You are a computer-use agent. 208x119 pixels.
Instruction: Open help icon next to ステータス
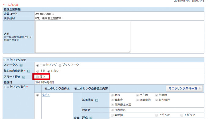[x=21, y=65]
